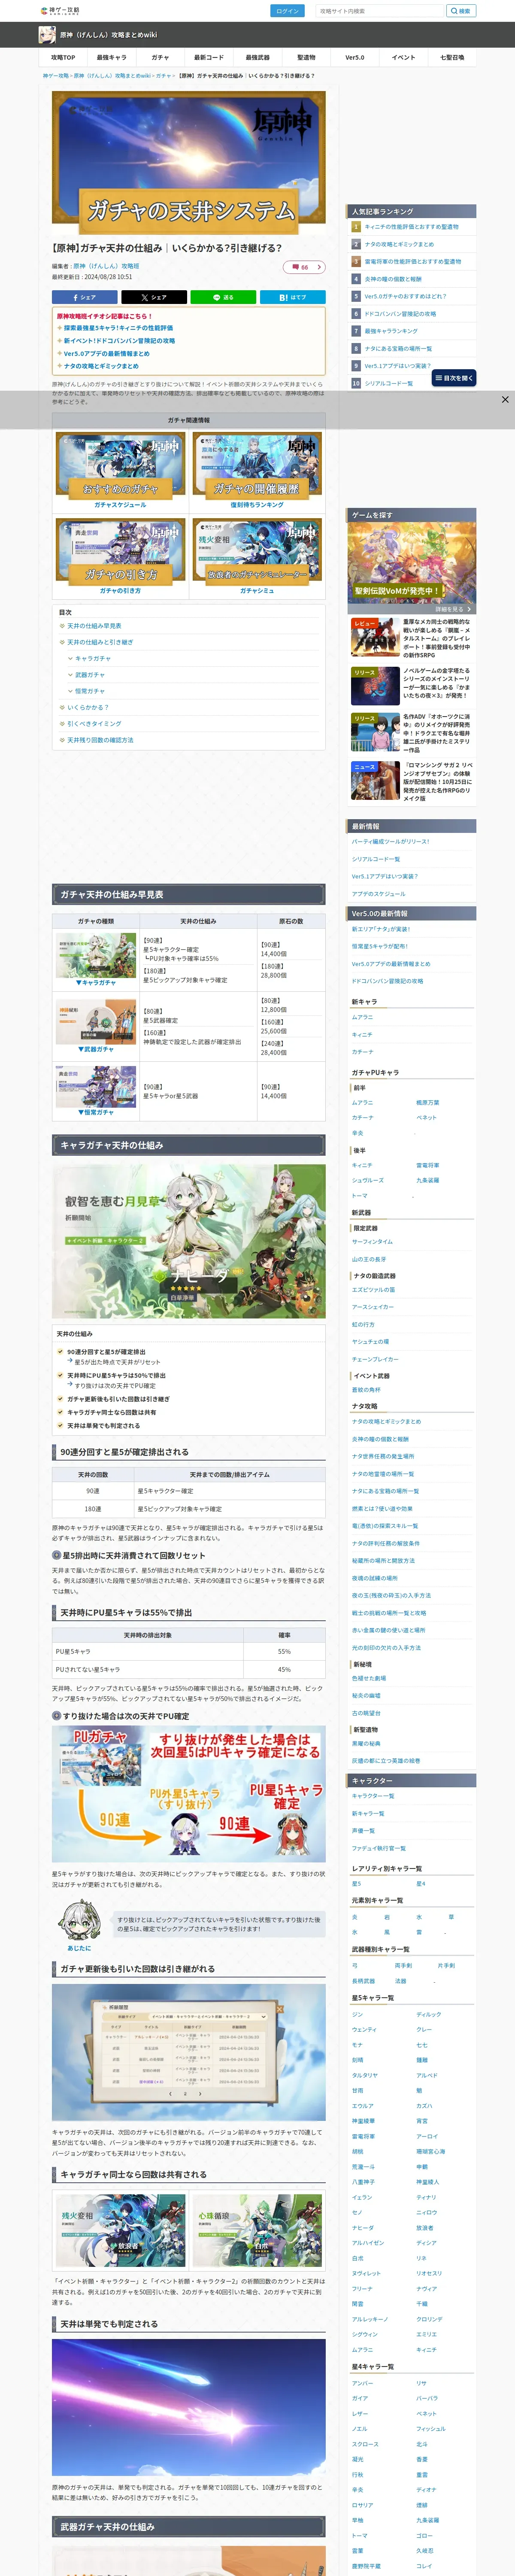Viewport: 515px width, 2576px height.
Task: Open ranking item 5 Ver5.0ガチャのおすすめ
Action: coord(405,296)
